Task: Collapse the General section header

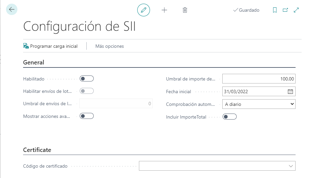Action: 34,62
